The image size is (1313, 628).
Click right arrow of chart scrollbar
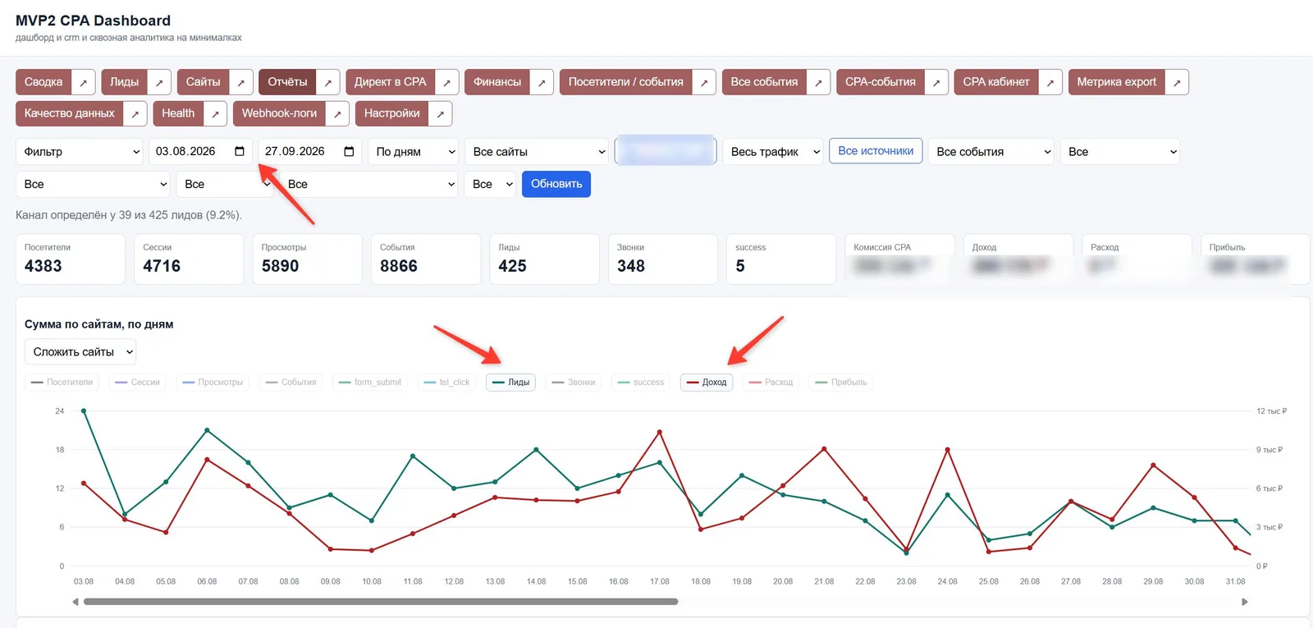click(1244, 602)
